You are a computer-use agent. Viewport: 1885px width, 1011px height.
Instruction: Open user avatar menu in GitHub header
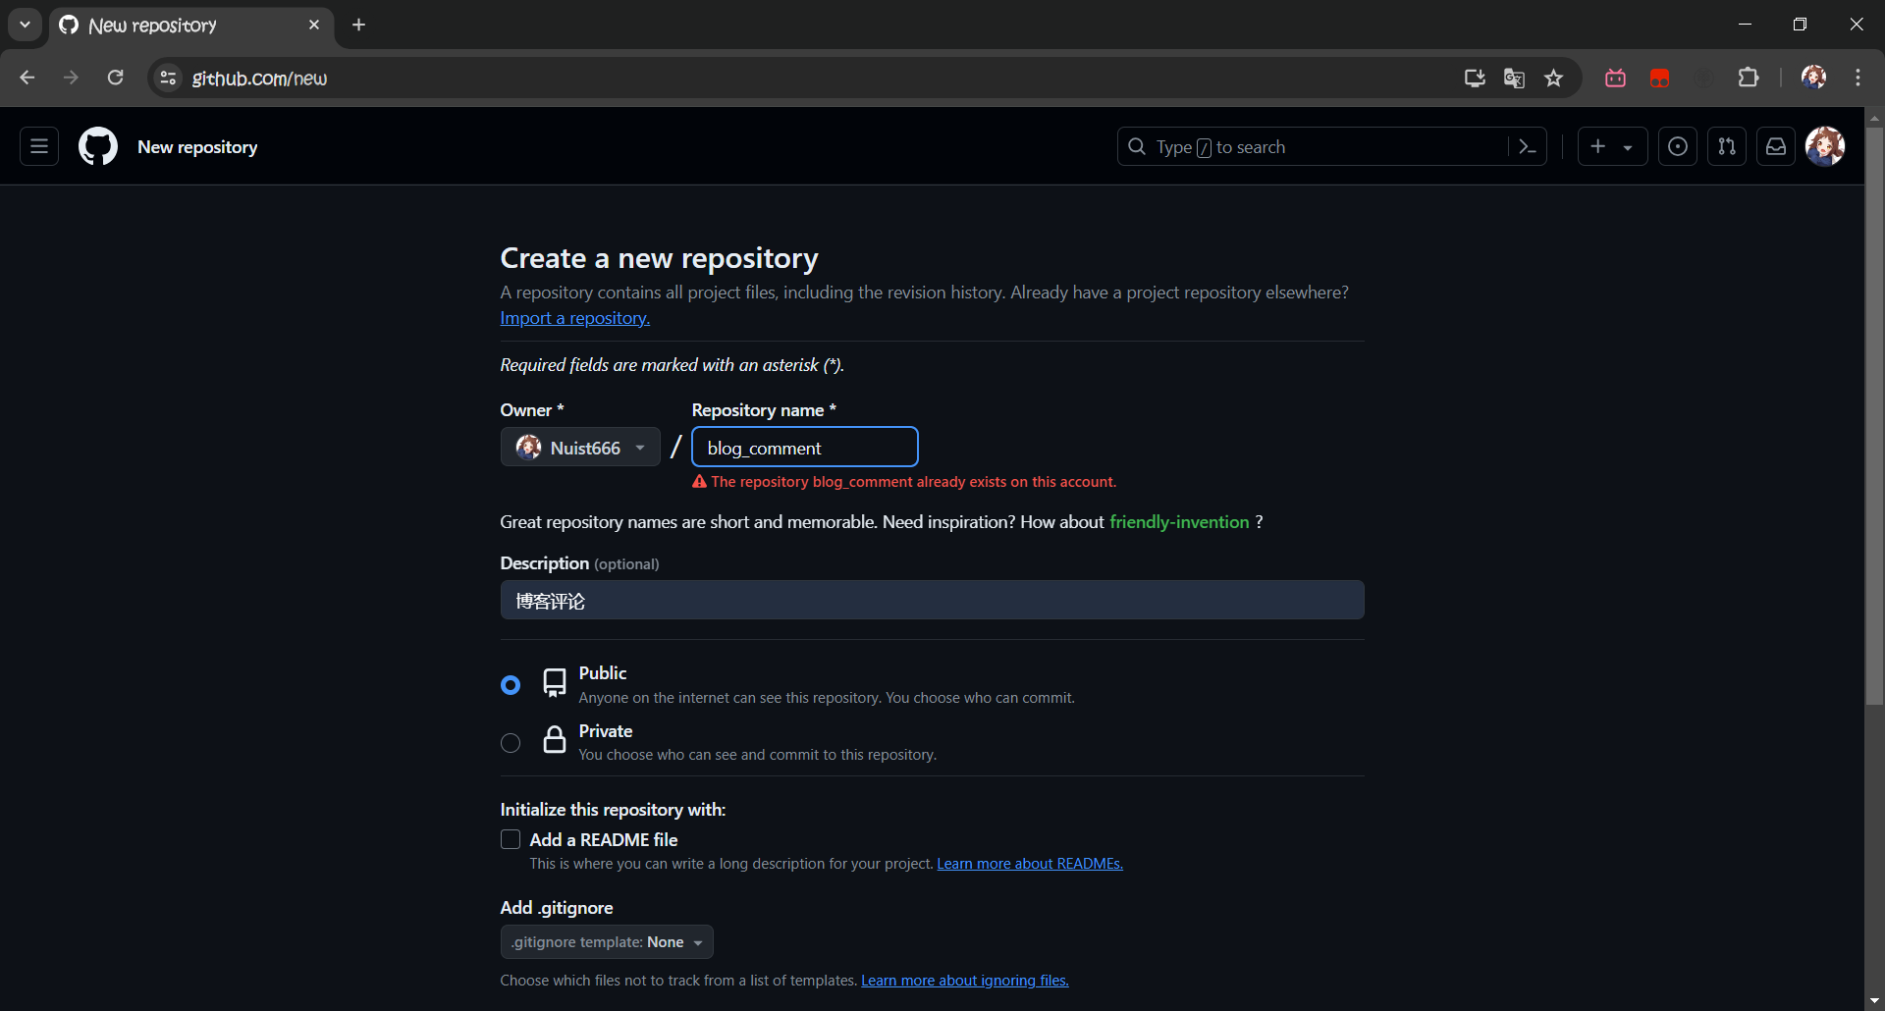[1825, 146]
